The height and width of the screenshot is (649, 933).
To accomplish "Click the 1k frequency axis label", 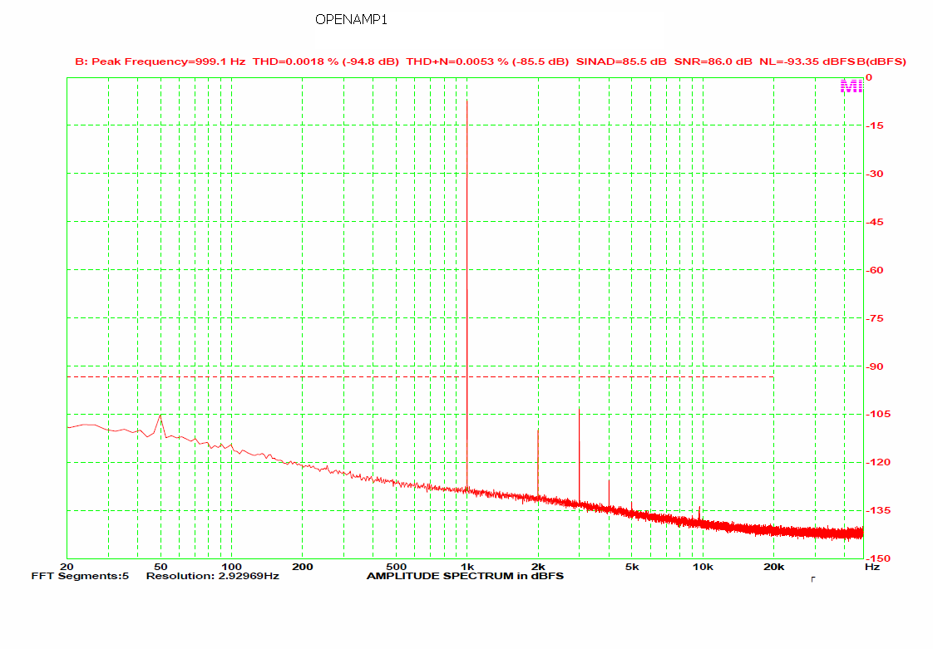I will (x=467, y=567).
